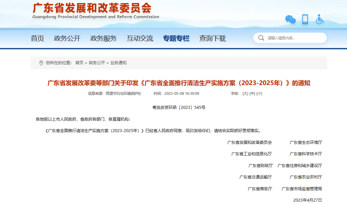The image size is (347, 204).
Task: Open the mobile phone version icon
Action: [305, 19]
